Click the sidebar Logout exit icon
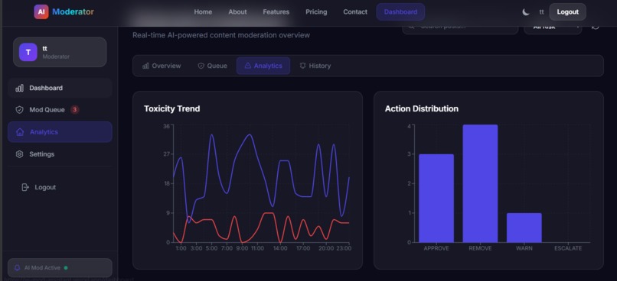Image resolution: width=617 pixels, height=281 pixels. [25, 187]
